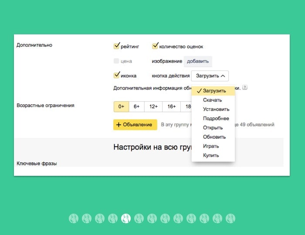Choose Открыть from the dropdown list
Viewport: 305px width, 235px height.
pos(213,128)
